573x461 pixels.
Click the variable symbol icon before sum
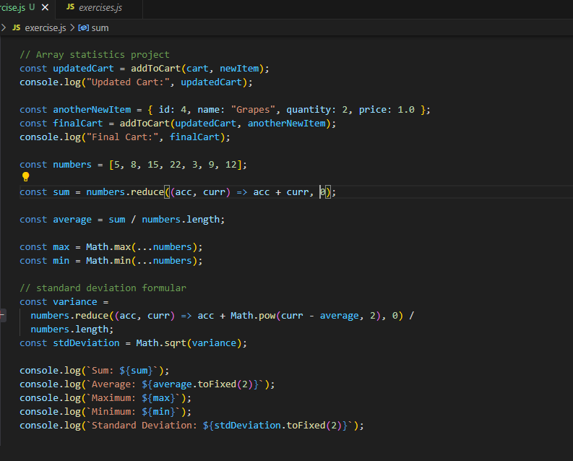[x=84, y=27]
